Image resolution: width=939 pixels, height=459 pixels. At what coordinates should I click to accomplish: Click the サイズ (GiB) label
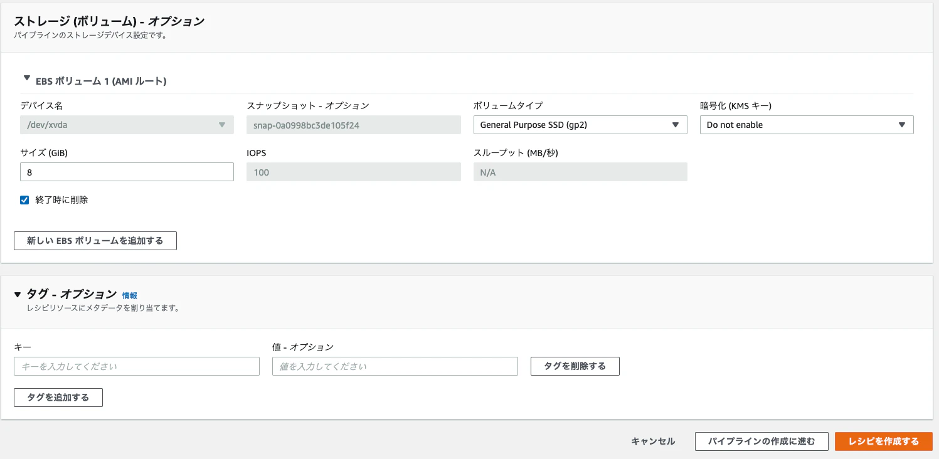pos(44,153)
